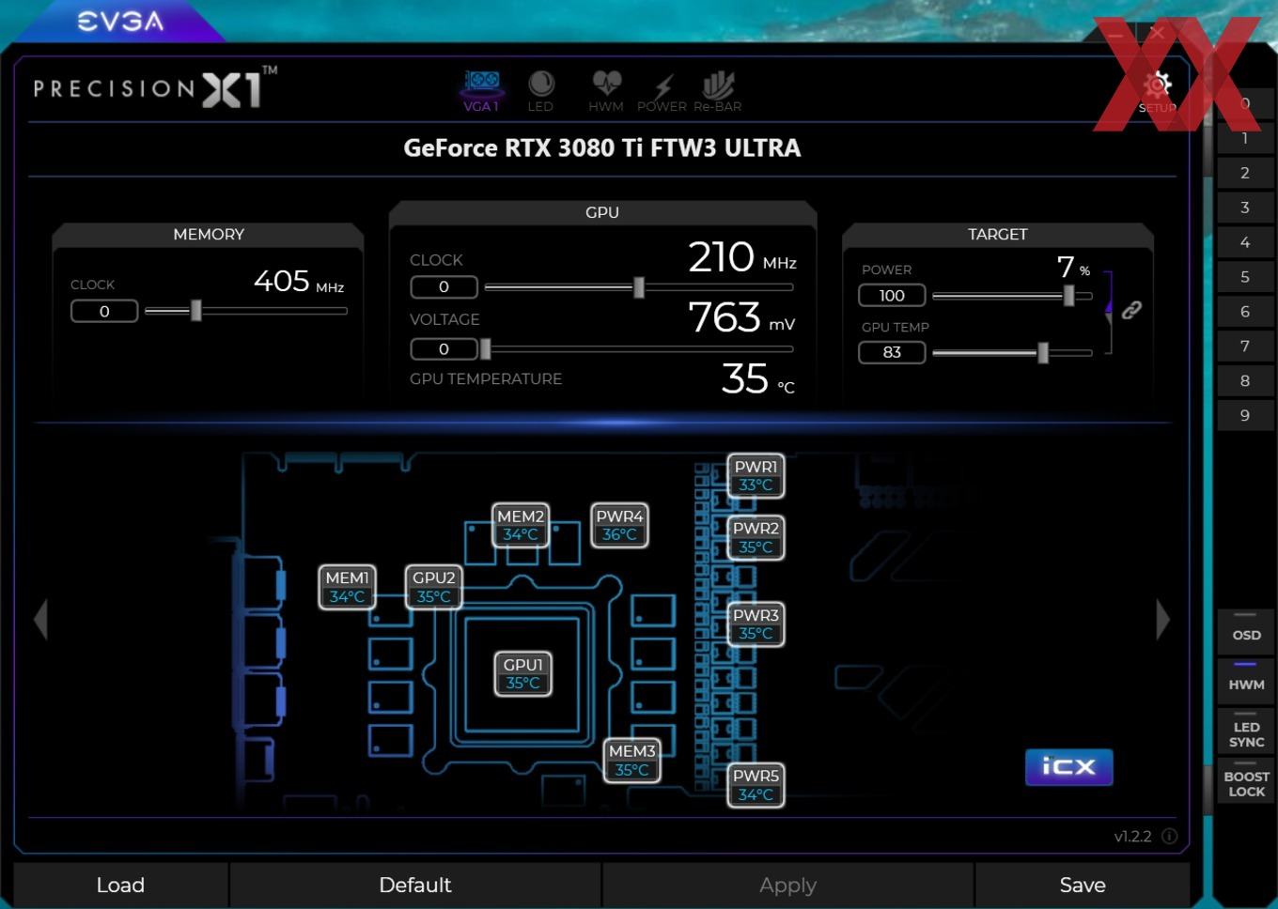
Task: Click the Default button
Action: 415,885
